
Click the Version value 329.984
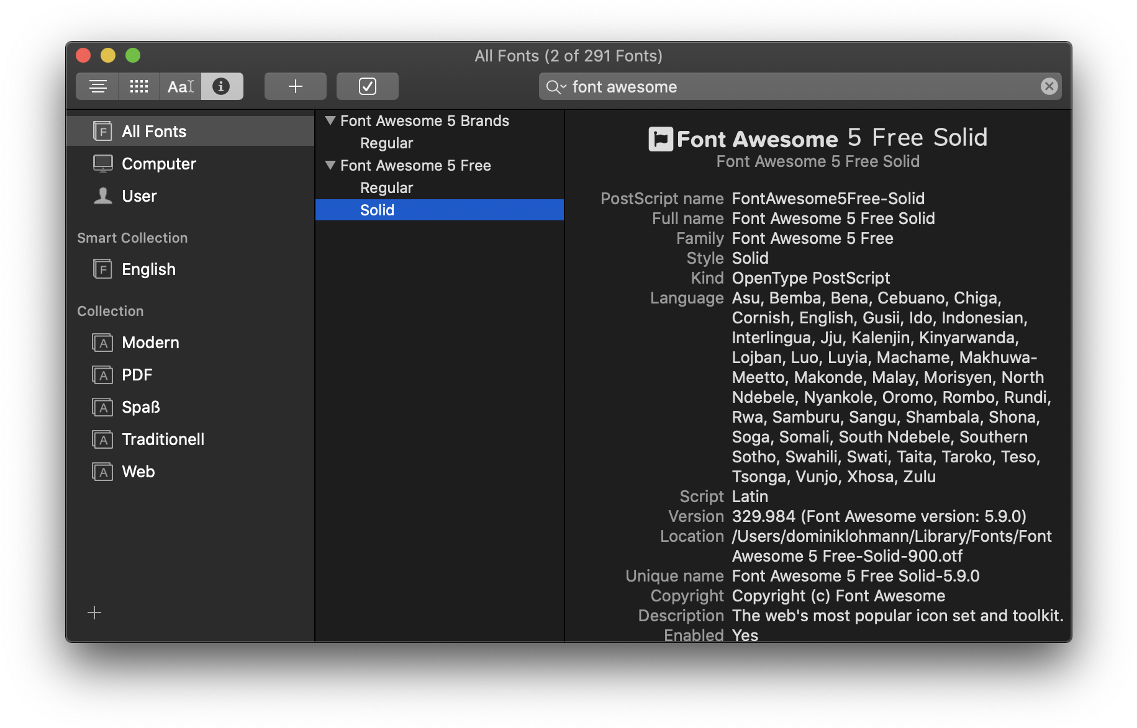(x=879, y=516)
